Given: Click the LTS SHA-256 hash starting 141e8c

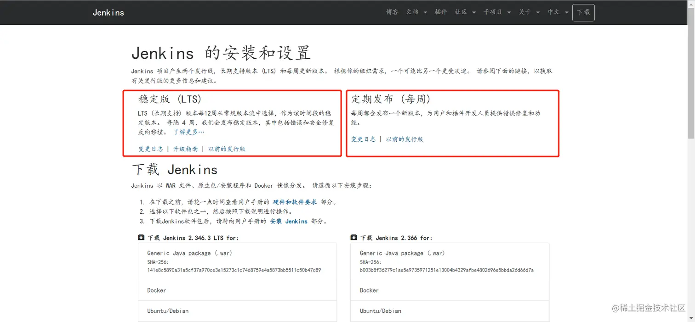Looking at the screenshot, I should tap(234, 270).
